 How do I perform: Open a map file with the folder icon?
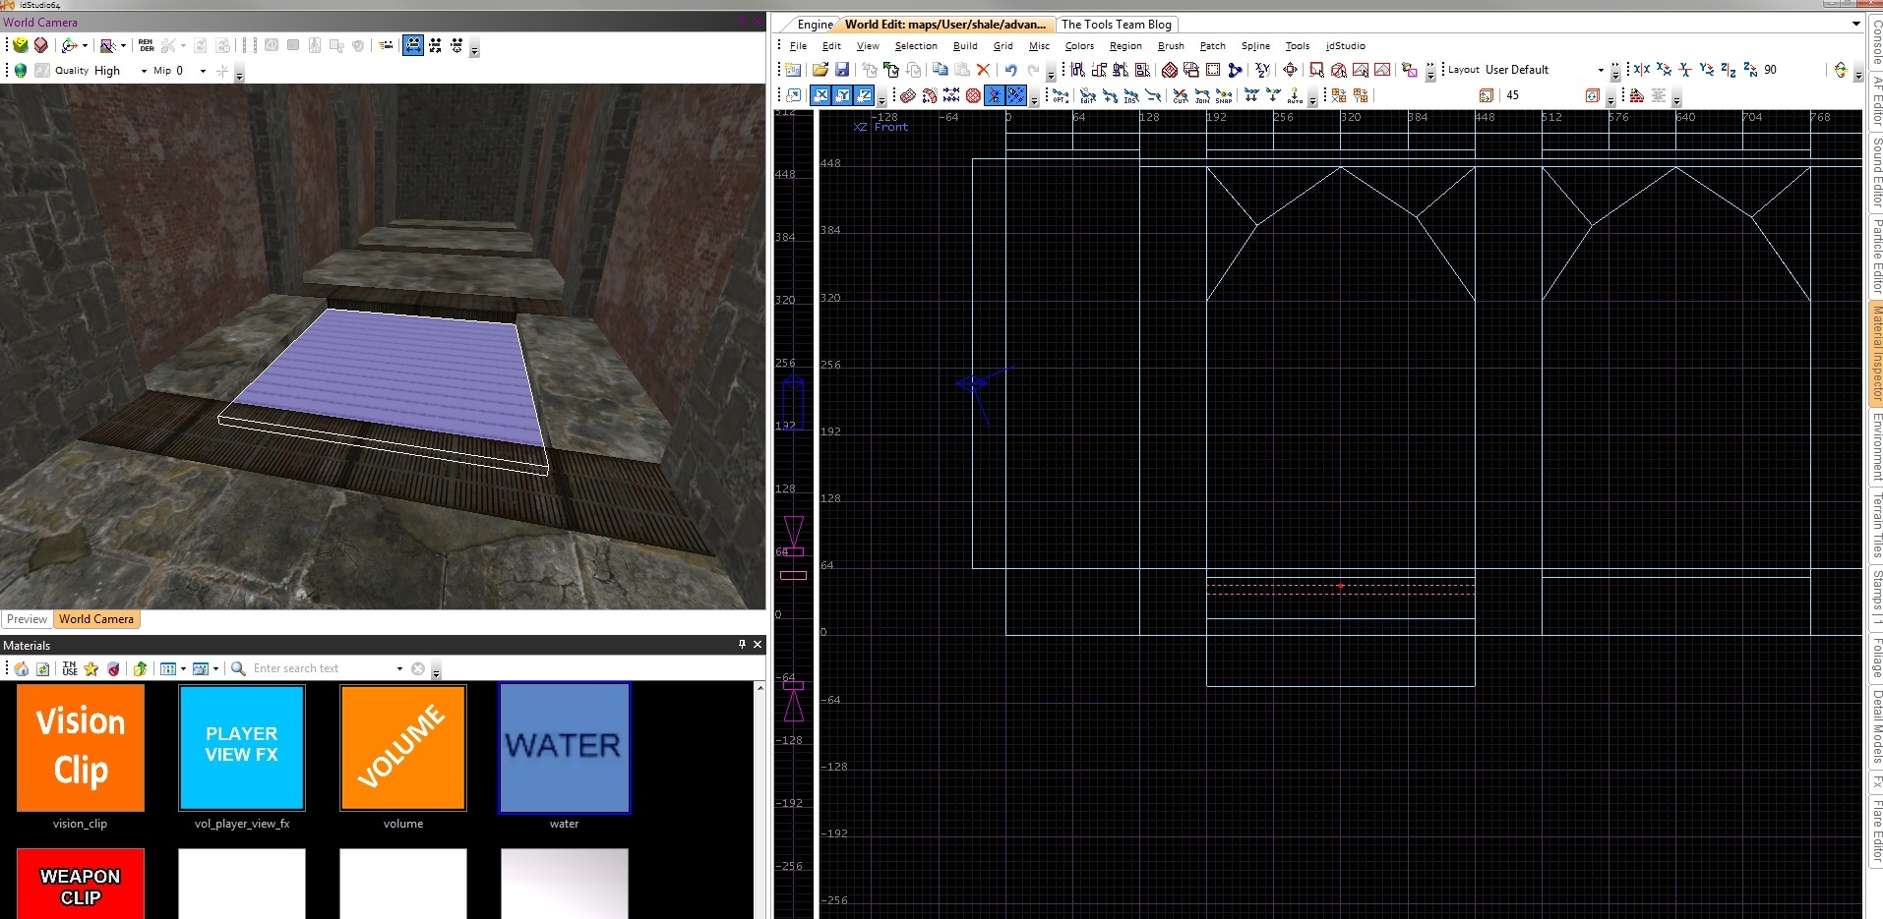820,70
